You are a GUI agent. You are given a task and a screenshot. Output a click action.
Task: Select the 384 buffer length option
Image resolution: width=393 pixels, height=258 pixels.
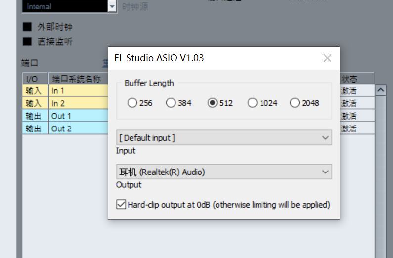171,103
